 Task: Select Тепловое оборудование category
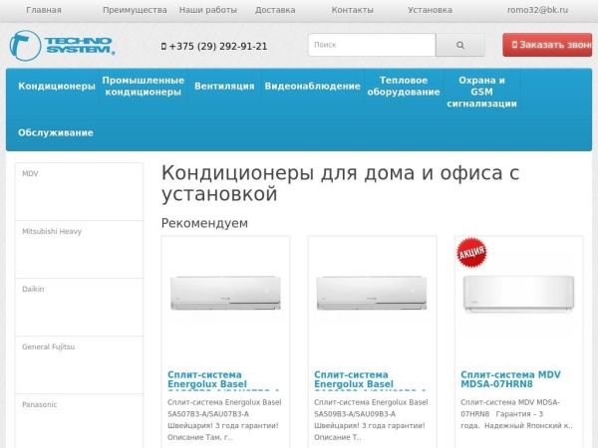tap(404, 86)
